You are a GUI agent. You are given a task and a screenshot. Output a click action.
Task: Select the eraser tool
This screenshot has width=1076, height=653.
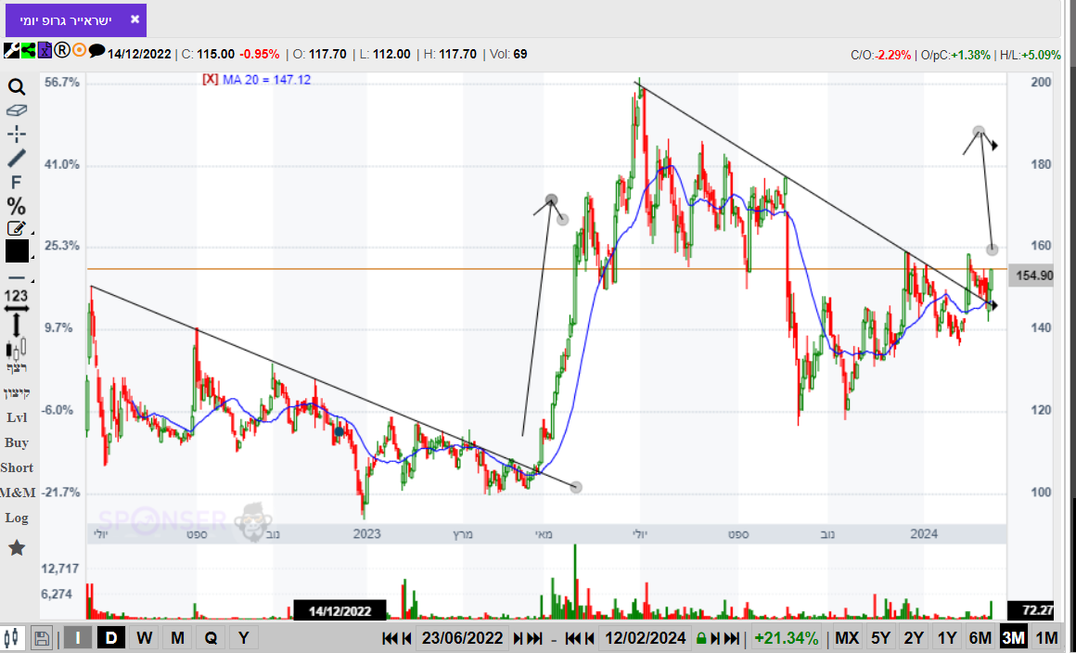(x=17, y=109)
